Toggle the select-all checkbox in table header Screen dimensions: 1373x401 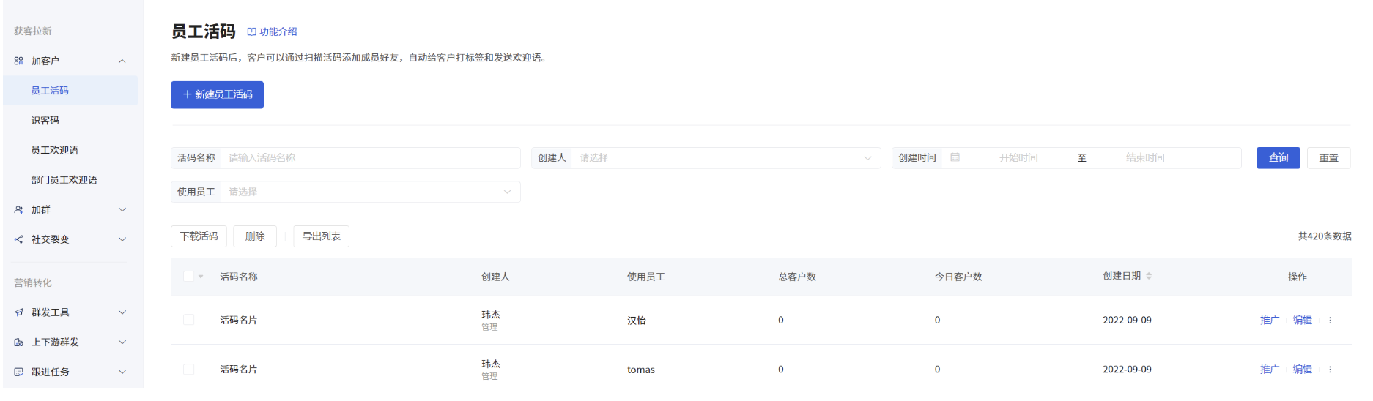click(x=189, y=276)
